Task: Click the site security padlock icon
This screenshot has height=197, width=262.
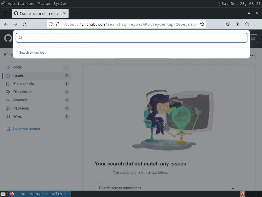Action: (x=58, y=24)
